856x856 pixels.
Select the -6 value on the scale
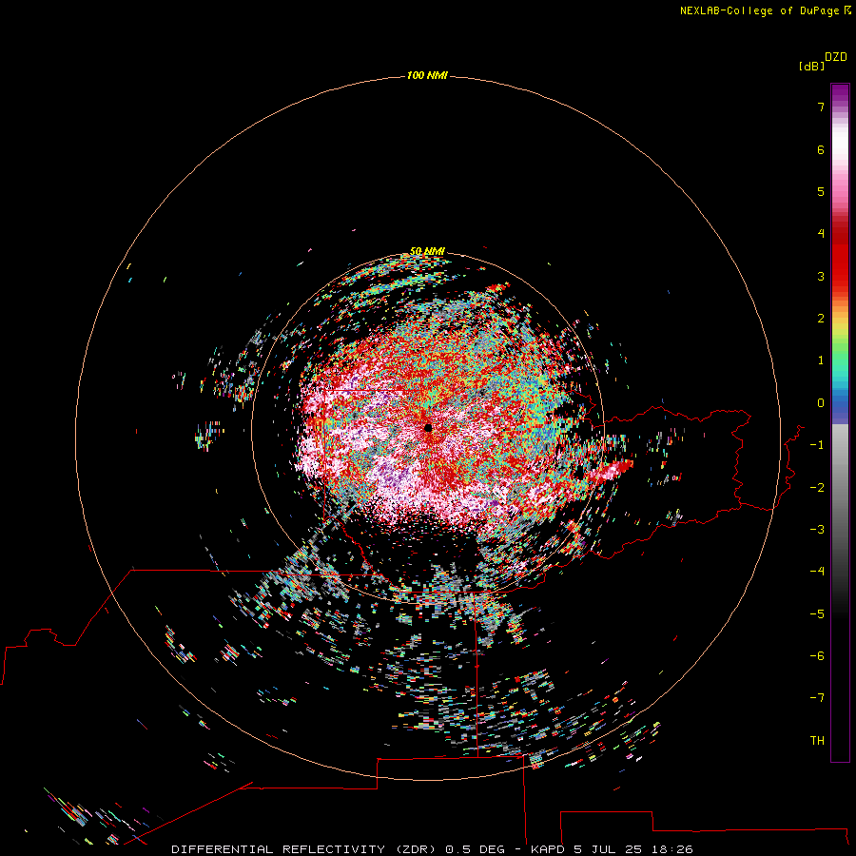pos(817,656)
